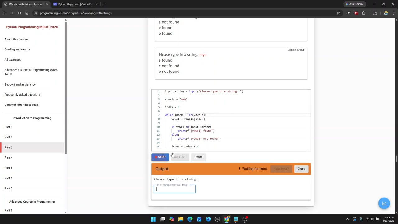Open All exercises page
Image resolution: width=398 pixels, height=224 pixels.
(13, 60)
